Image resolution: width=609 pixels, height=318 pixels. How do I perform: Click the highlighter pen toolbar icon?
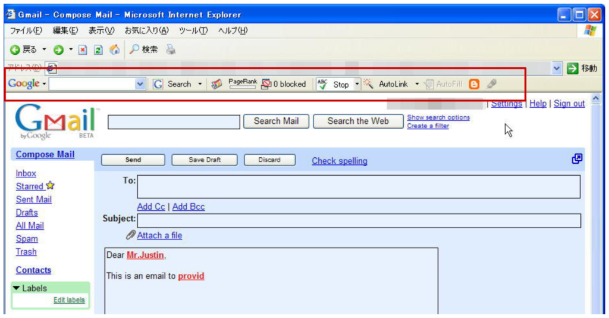point(491,85)
